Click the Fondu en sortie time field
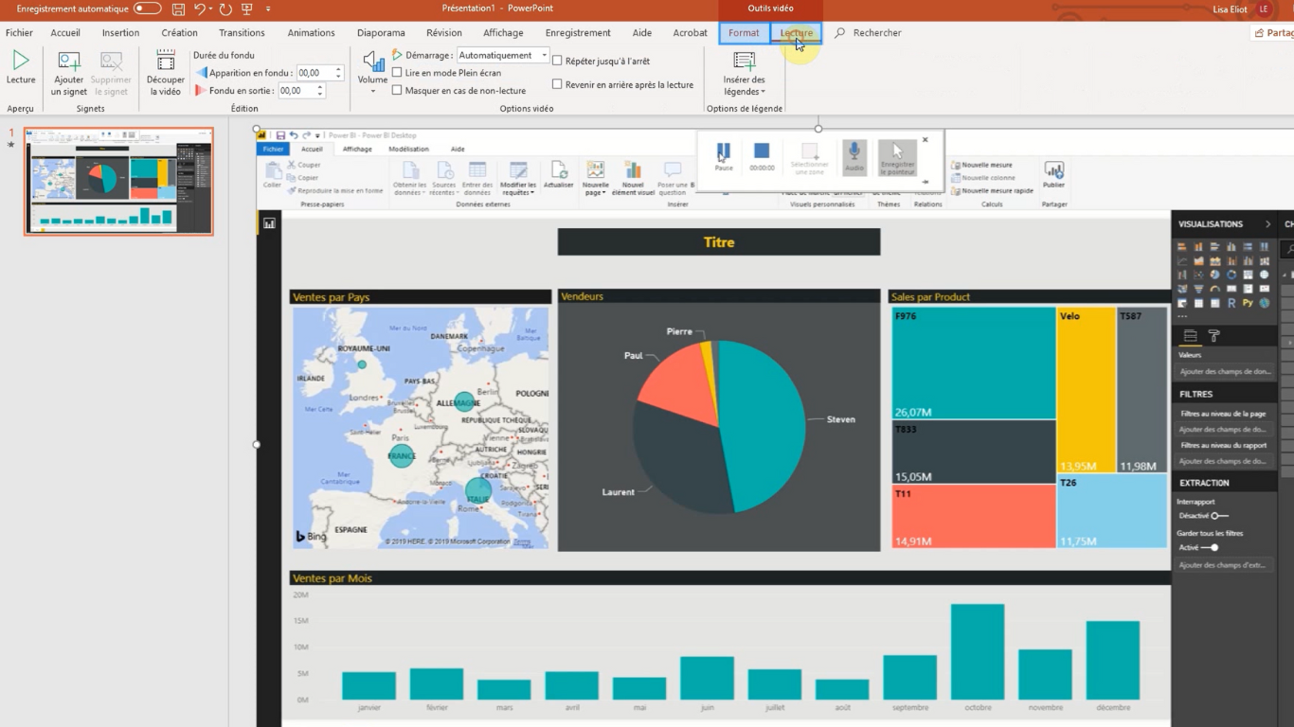Image resolution: width=1294 pixels, height=727 pixels. [x=296, y=91]
